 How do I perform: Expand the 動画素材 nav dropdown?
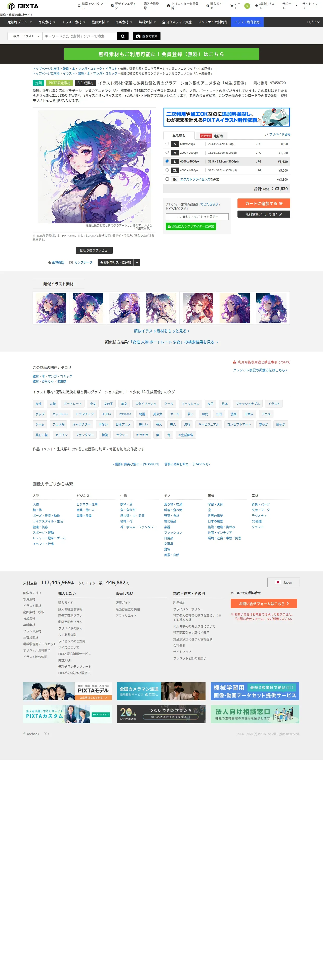[100, 22]
